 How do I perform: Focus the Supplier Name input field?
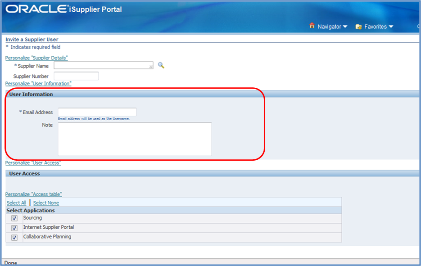(104, 65)
